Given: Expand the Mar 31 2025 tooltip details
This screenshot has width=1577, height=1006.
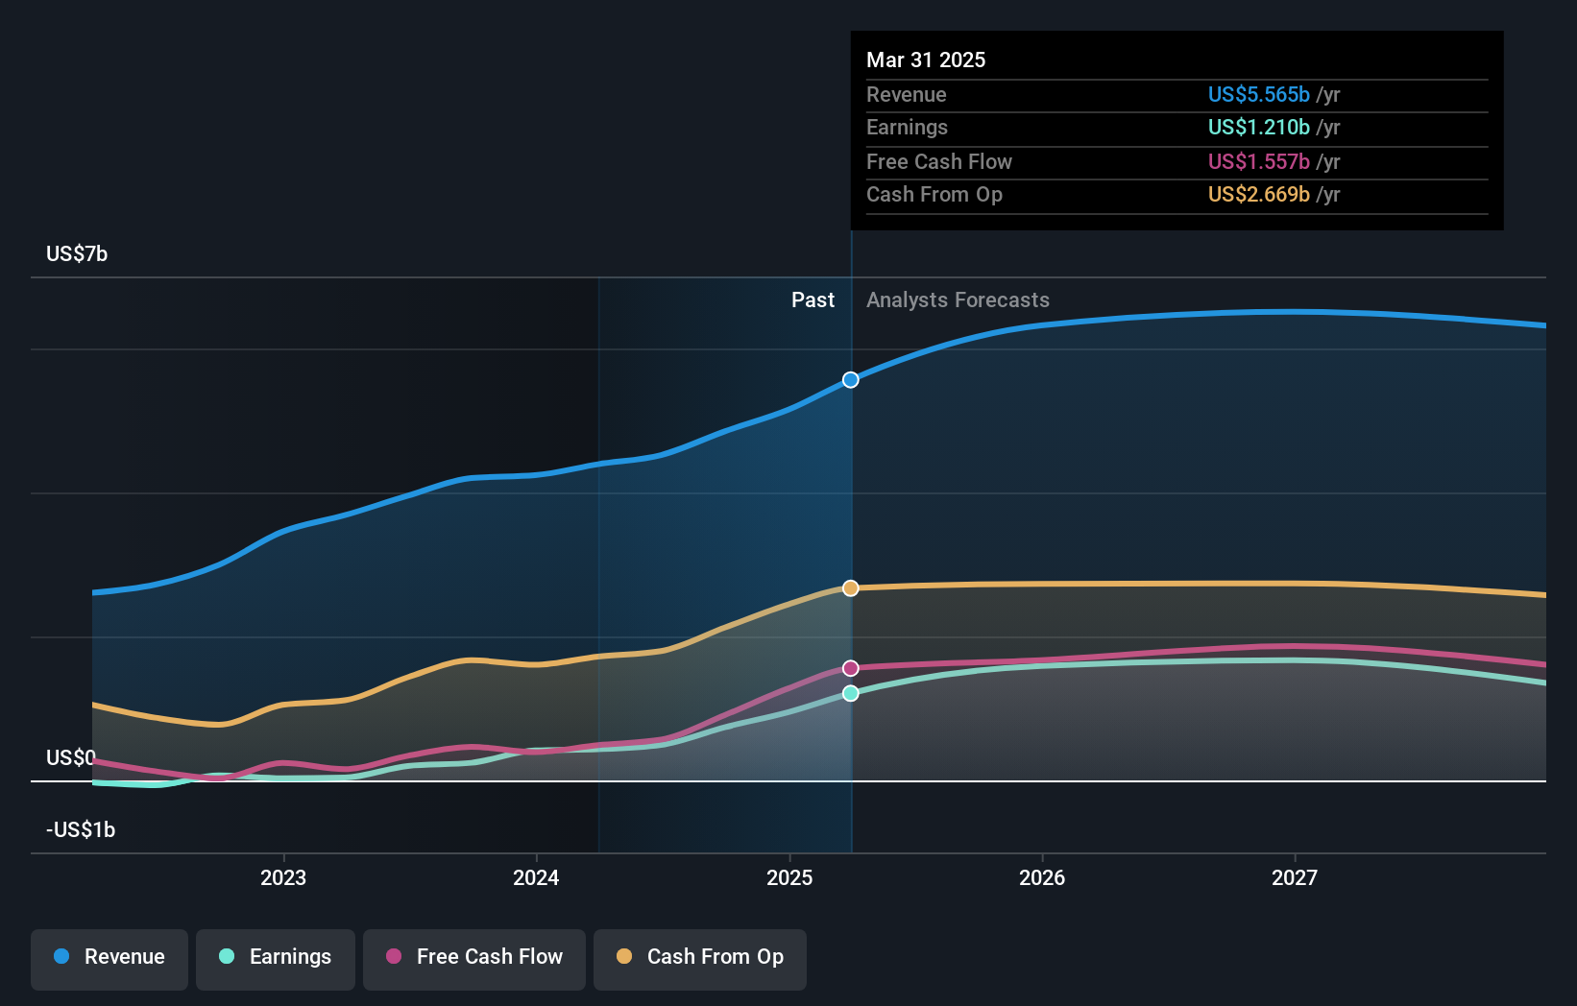Looking at the screenshot, I should pyautogui.click(x=925, y=60).
